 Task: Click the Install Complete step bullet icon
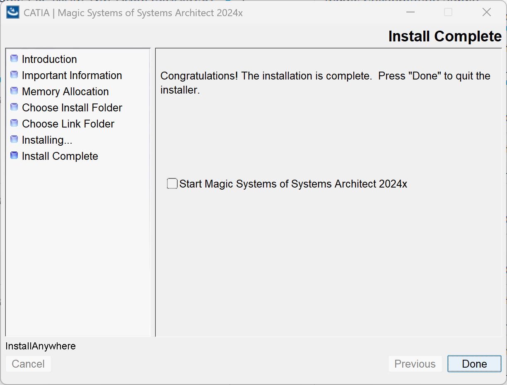14,156
